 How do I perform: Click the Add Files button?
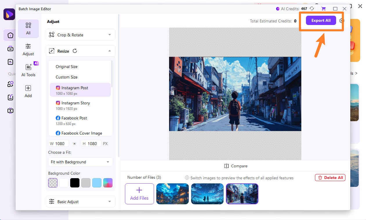click(139, 194)
